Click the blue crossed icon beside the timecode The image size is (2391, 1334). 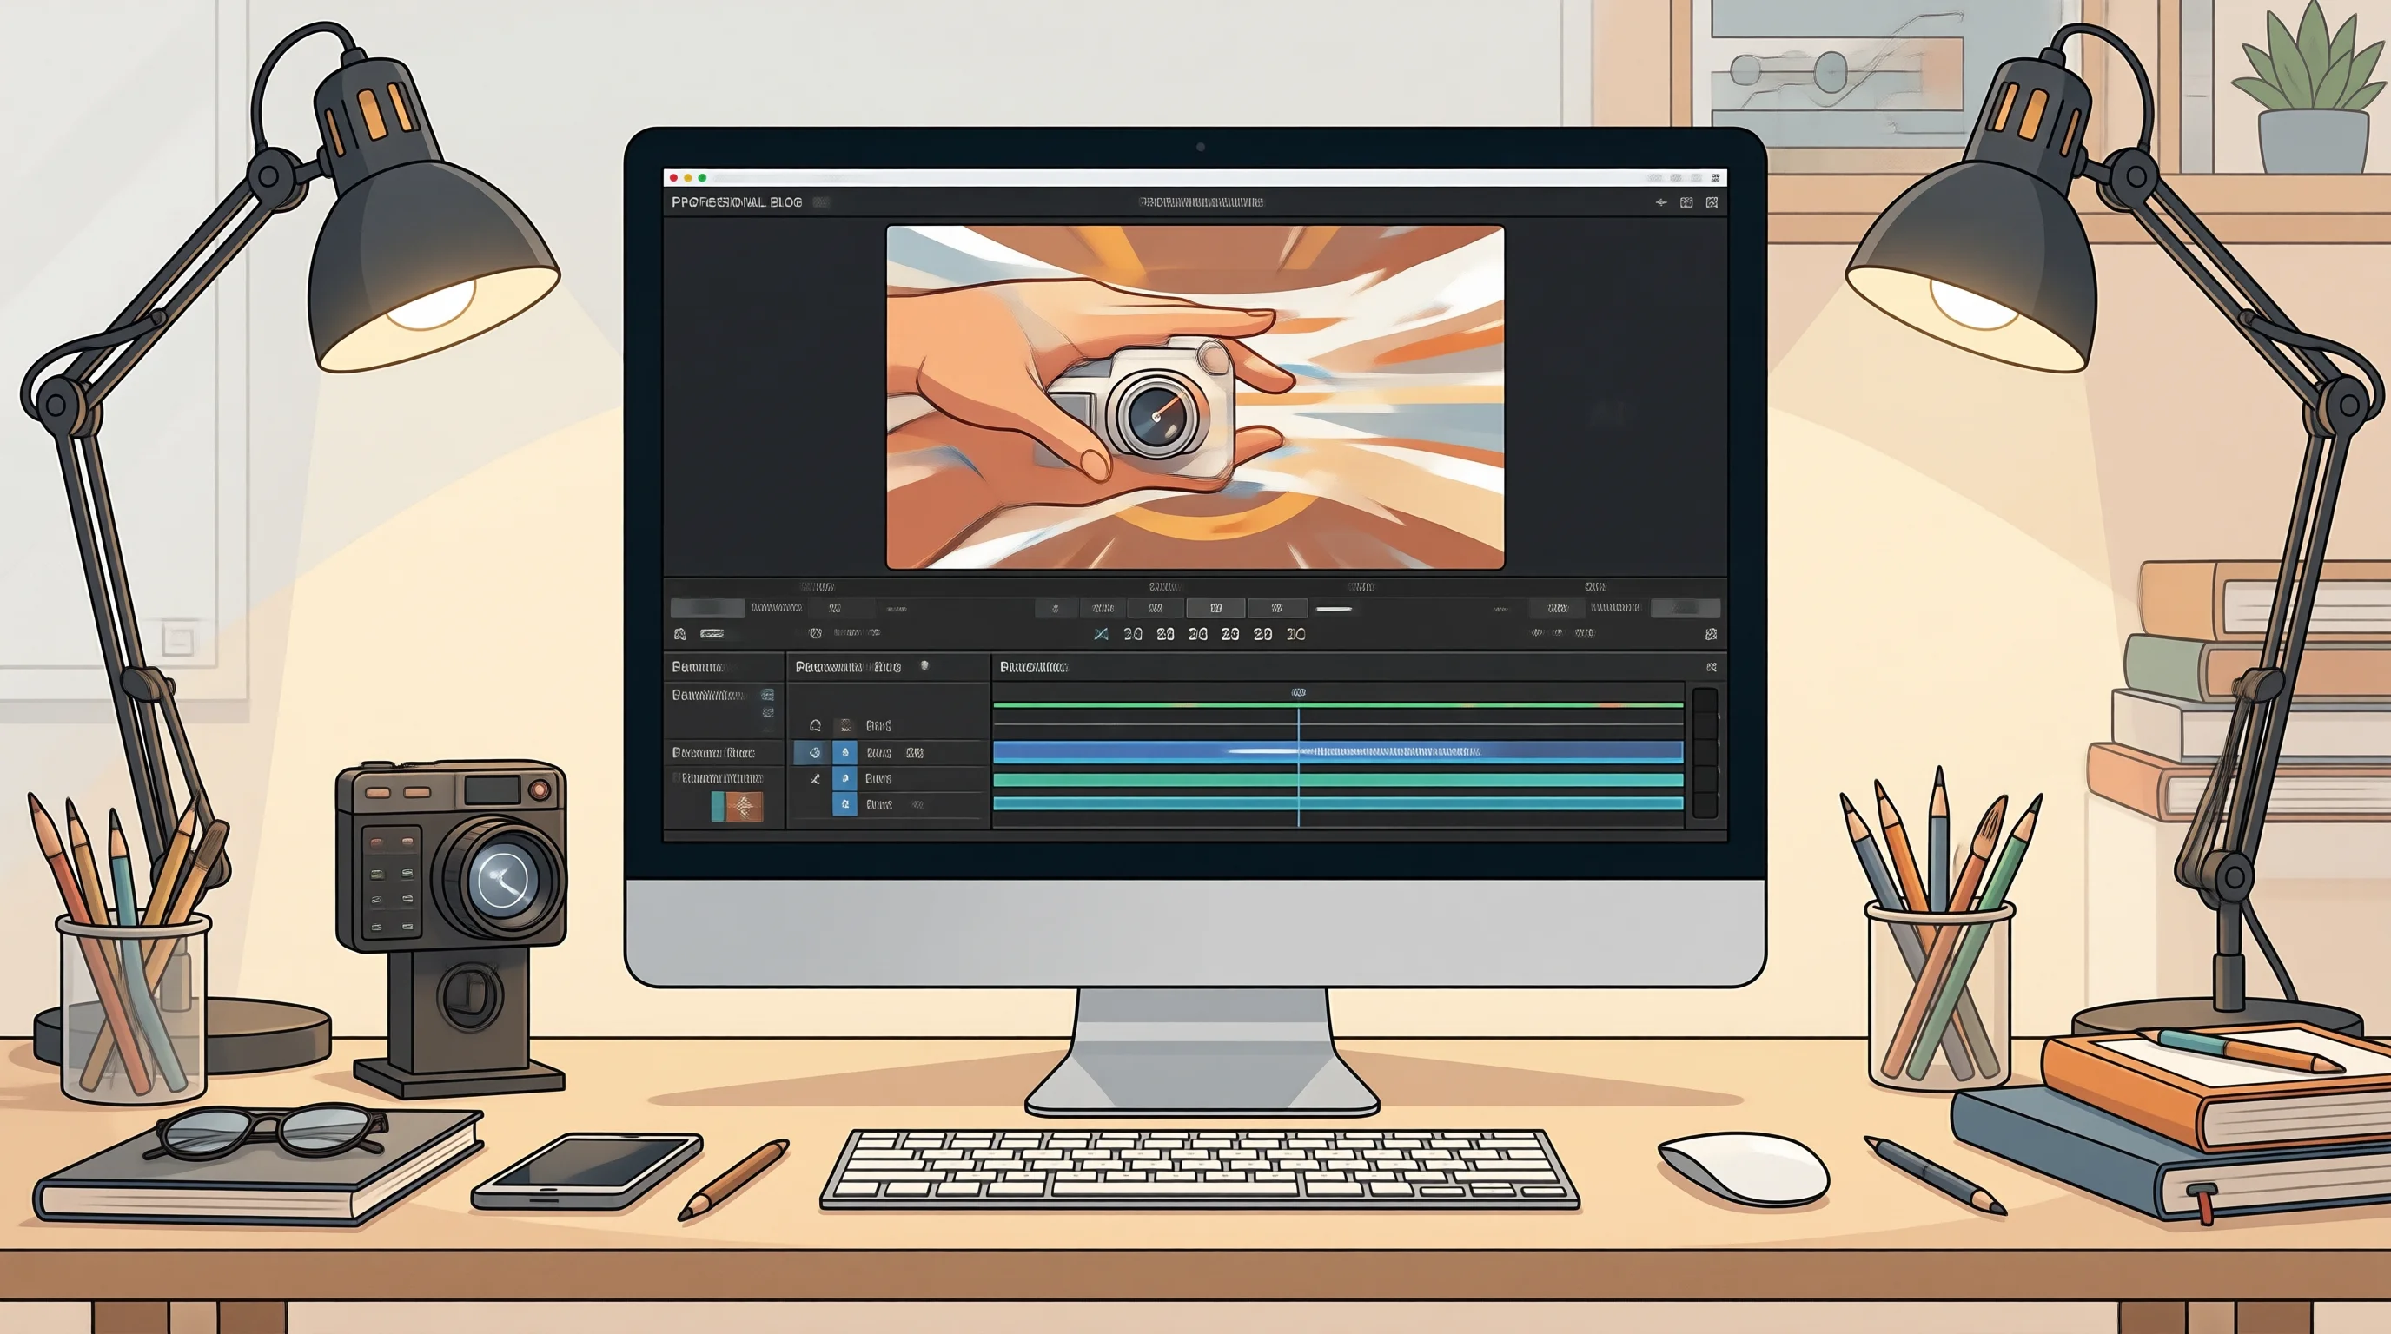[x=1101, y=635]
